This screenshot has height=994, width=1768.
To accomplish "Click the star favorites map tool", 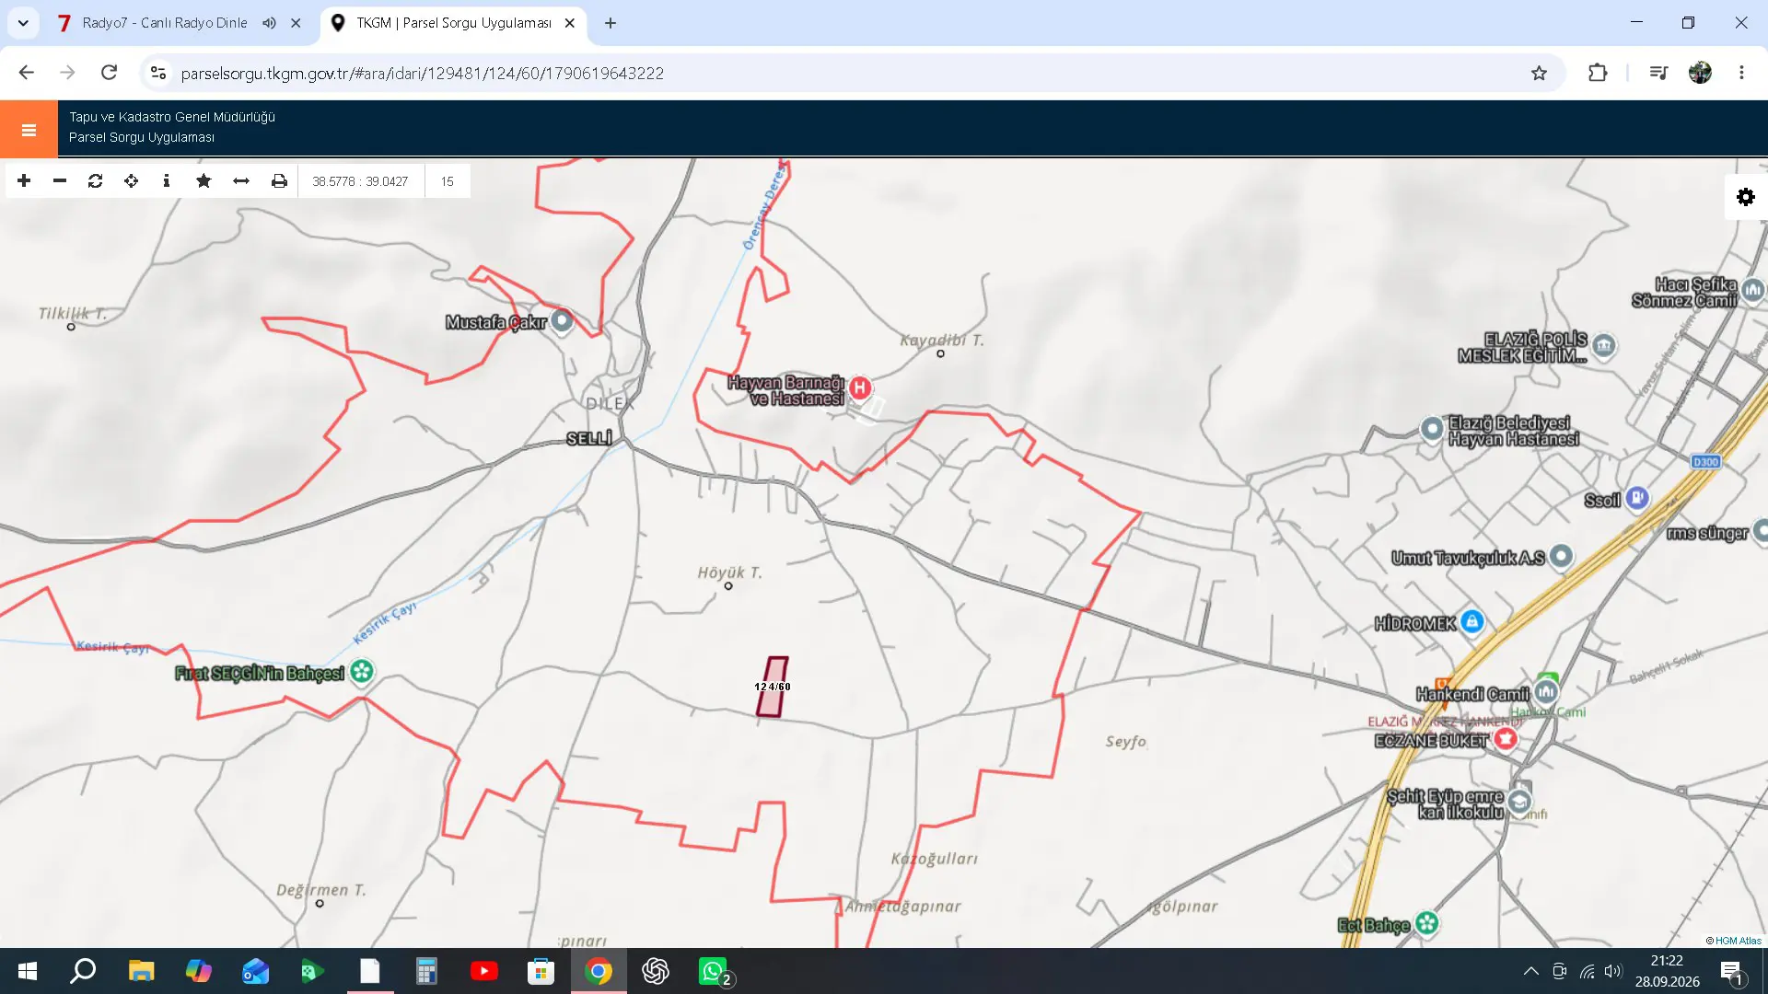I will pyautogui.click(x=204, y=181).
